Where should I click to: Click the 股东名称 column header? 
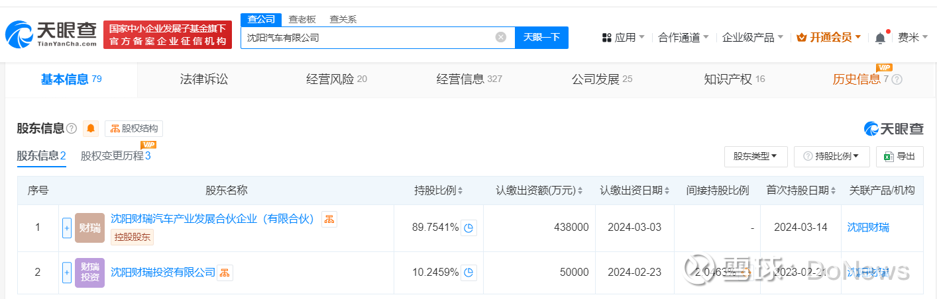pyautogui.click(x=227, y=191)
